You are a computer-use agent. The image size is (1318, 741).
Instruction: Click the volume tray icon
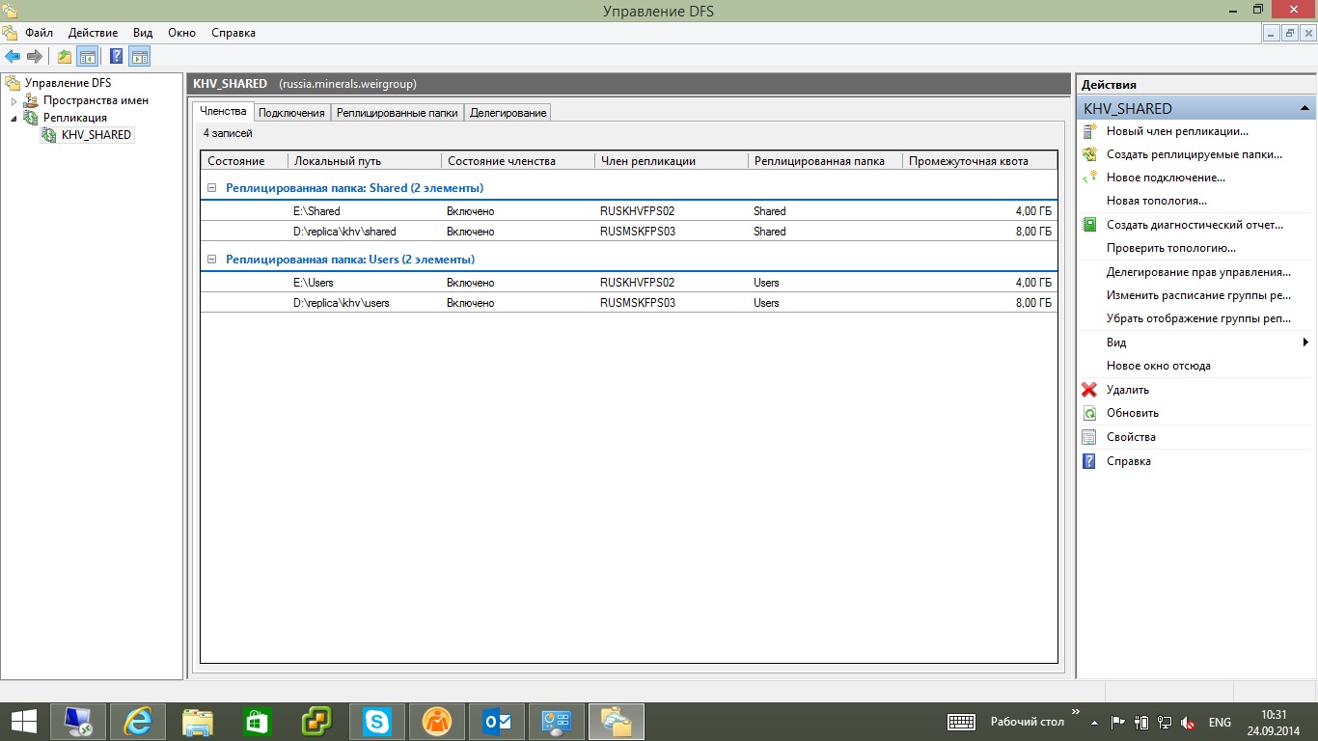pyautogui.click(x=1189, y=722)
